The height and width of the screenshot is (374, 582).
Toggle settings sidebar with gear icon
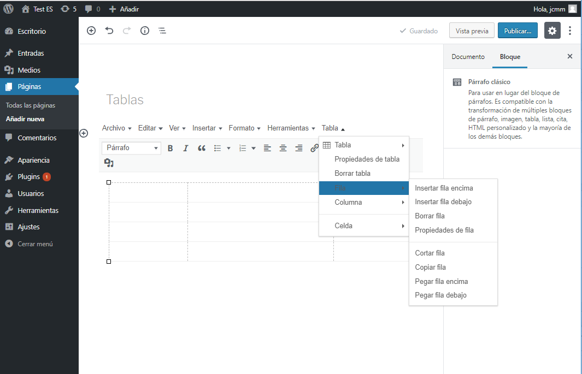coord(552,31)
